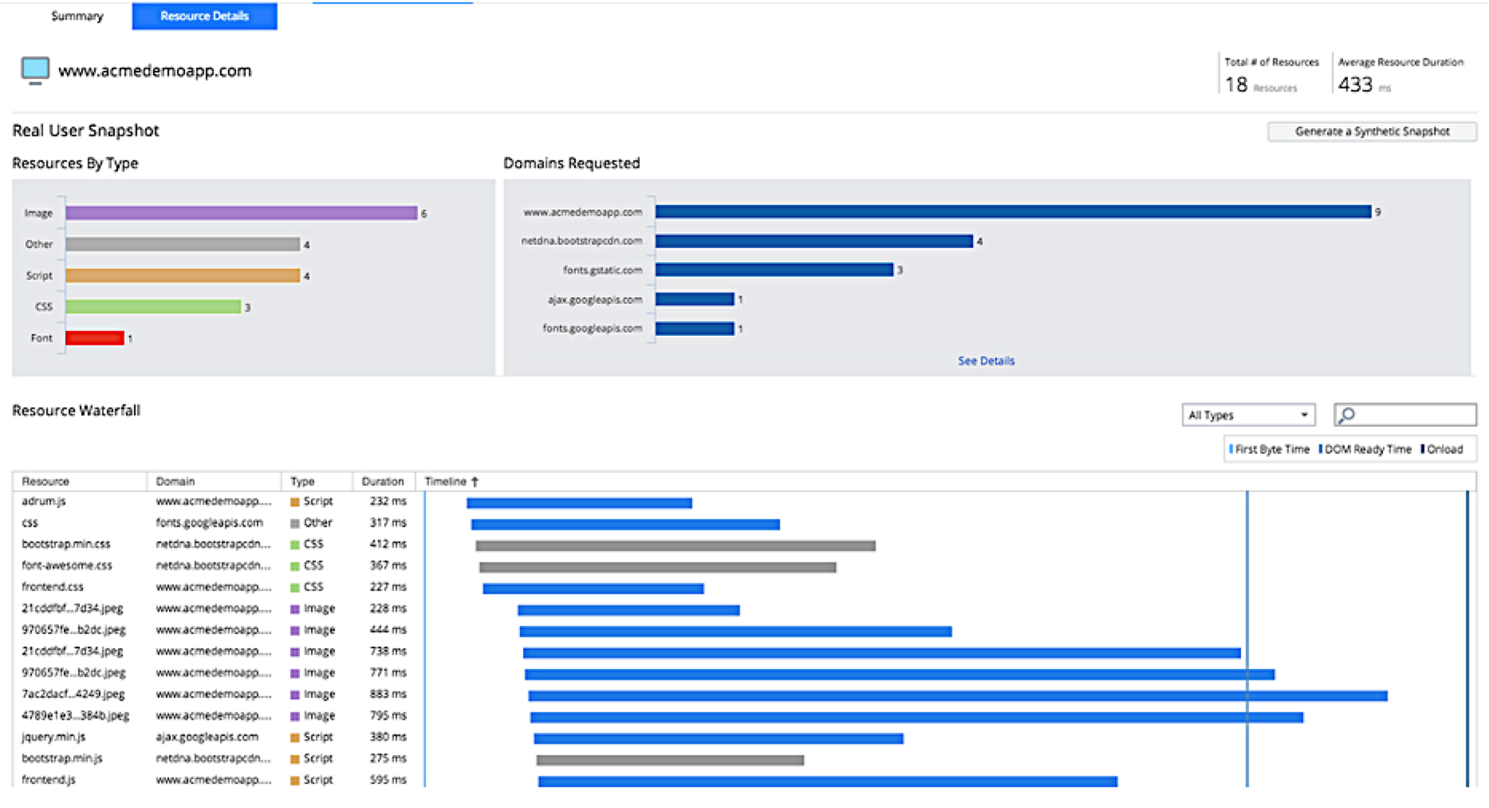Click the DOM Ready Time legend marker

[x=1321, y=449]
